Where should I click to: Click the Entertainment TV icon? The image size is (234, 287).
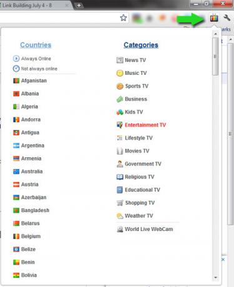click(120, 125)
